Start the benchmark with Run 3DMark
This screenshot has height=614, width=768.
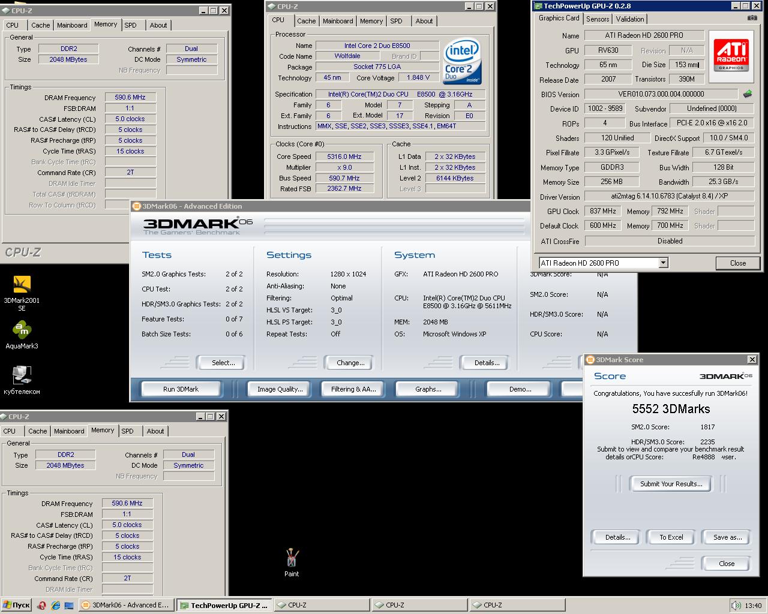pyautogui.click(x=181, y=389)
